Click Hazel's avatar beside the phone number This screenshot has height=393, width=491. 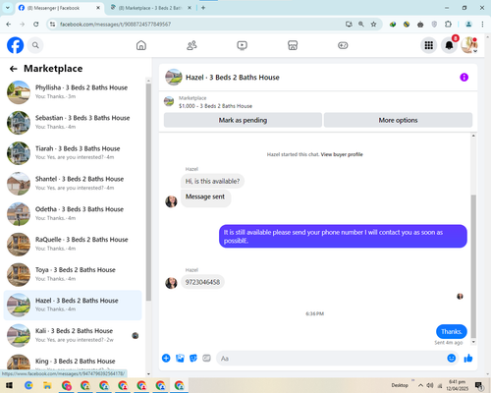coord(171,283)
